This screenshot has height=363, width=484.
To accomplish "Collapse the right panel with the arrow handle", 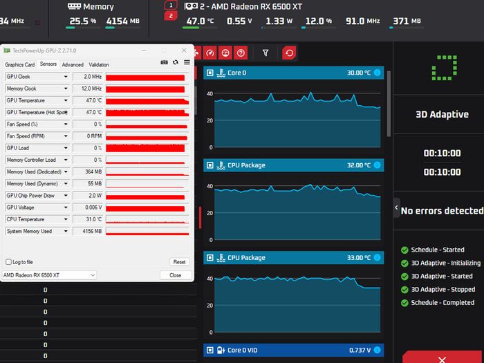I will point(396,207).
